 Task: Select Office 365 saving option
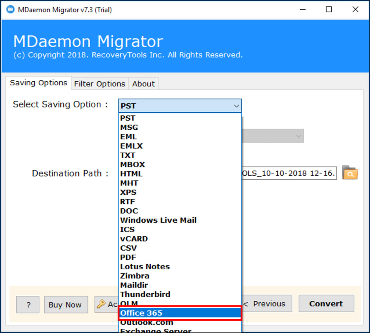[x=180, y=313]
